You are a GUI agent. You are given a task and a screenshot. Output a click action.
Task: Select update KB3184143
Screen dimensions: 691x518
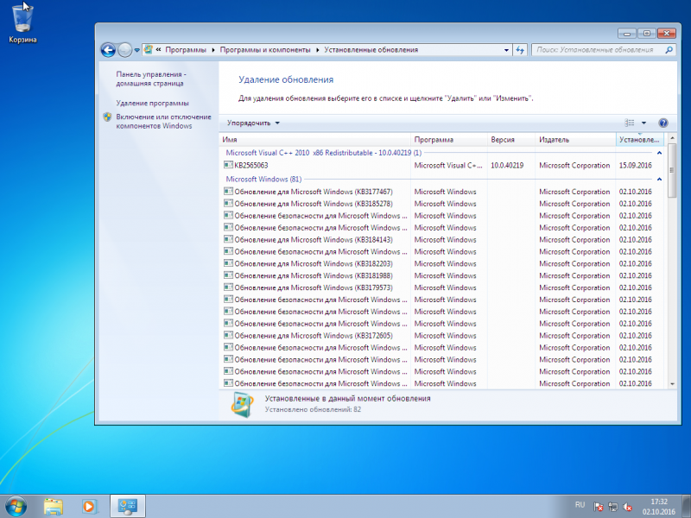pyautogui.click(x=441, y=240)
